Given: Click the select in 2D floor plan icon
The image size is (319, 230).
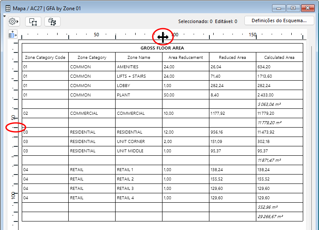Looking at the screenshot, I should (x=33, y=22).
